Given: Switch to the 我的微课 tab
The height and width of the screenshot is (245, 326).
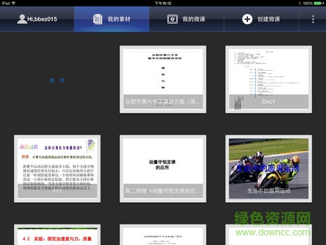Looking at the screenshot, I should click(x=186, y=19).
